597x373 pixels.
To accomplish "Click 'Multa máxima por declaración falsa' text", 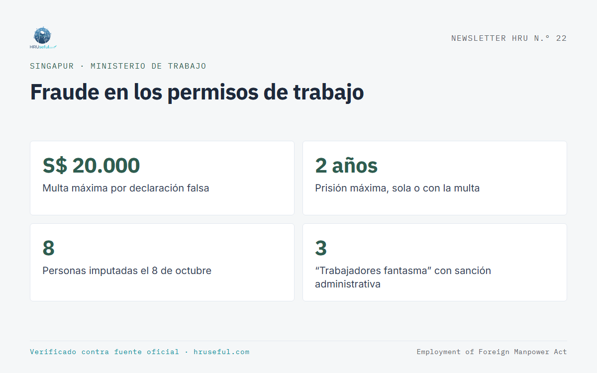I will pos(126,188).
